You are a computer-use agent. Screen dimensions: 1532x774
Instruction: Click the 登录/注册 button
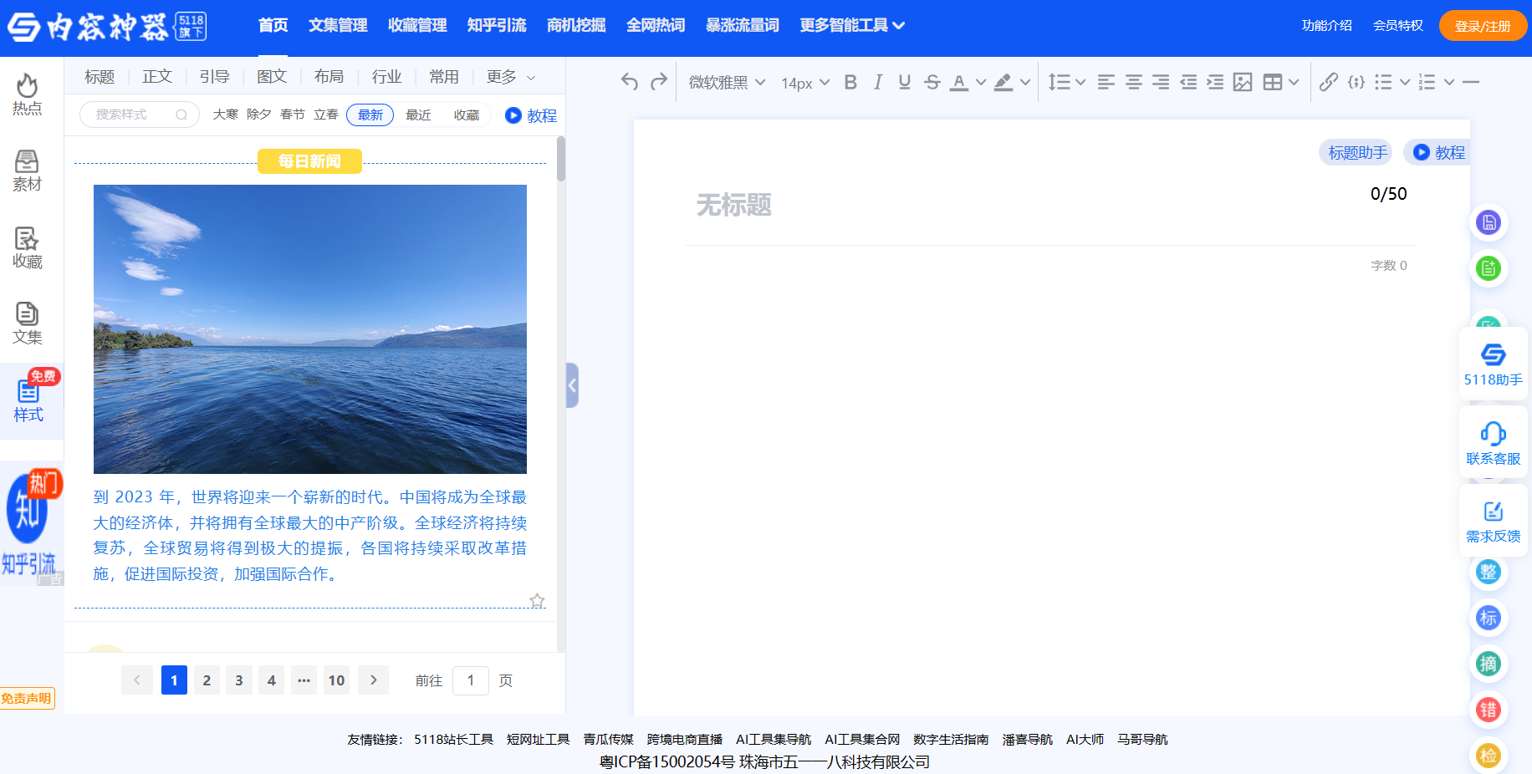(x=1483, y=25)
